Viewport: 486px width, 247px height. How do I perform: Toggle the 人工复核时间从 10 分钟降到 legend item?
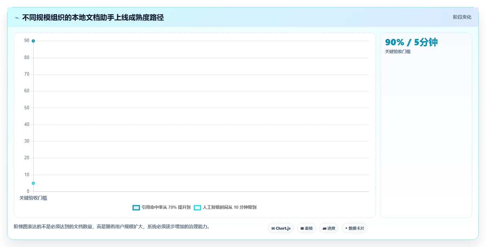[225, 207]
